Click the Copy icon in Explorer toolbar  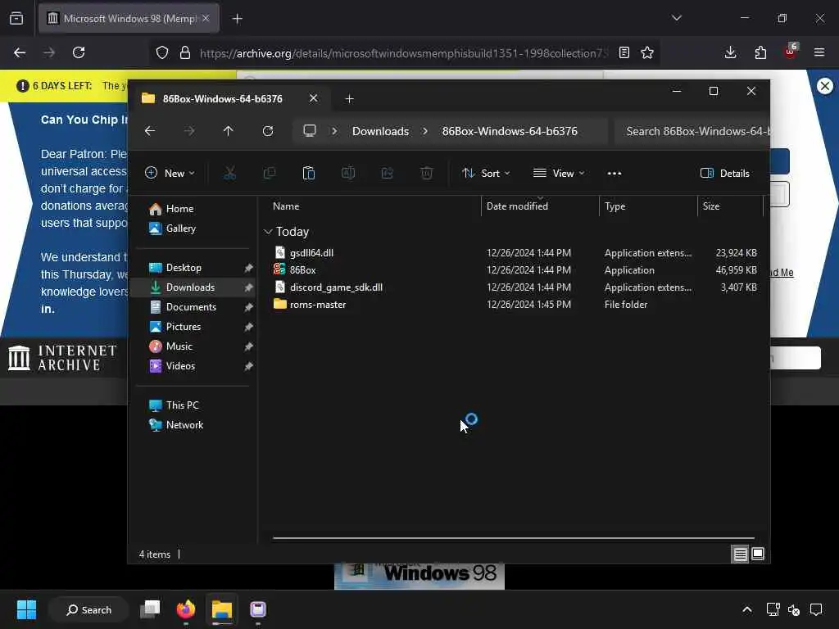point(269,174)
